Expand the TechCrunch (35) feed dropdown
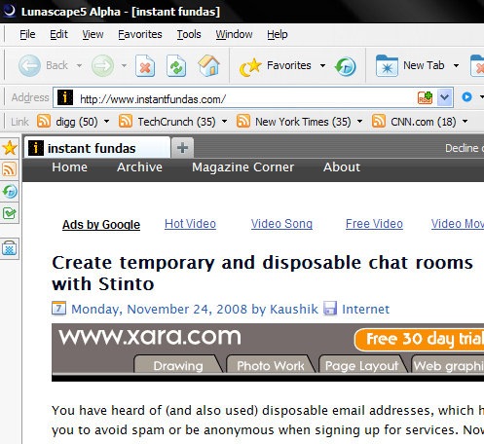This screenshot has width=484, height=444. tap(224, 122)
